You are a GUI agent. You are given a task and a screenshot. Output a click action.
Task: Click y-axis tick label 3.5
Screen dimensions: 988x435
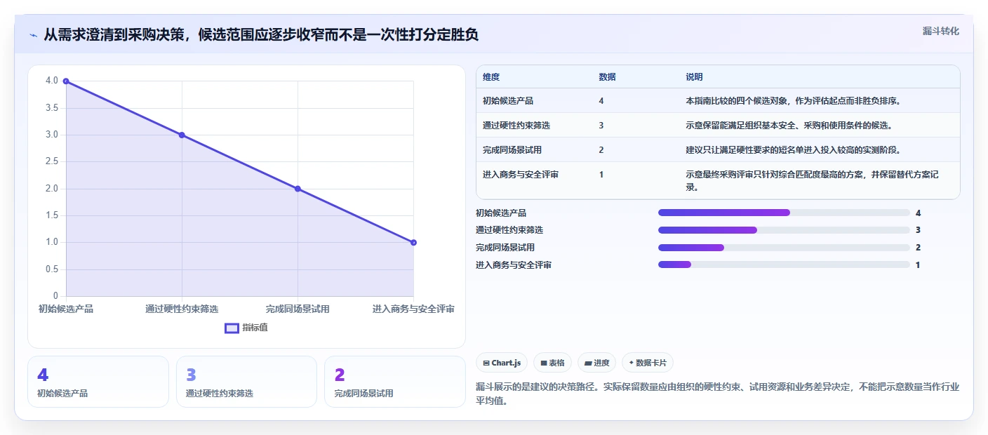tap(53, 108)
